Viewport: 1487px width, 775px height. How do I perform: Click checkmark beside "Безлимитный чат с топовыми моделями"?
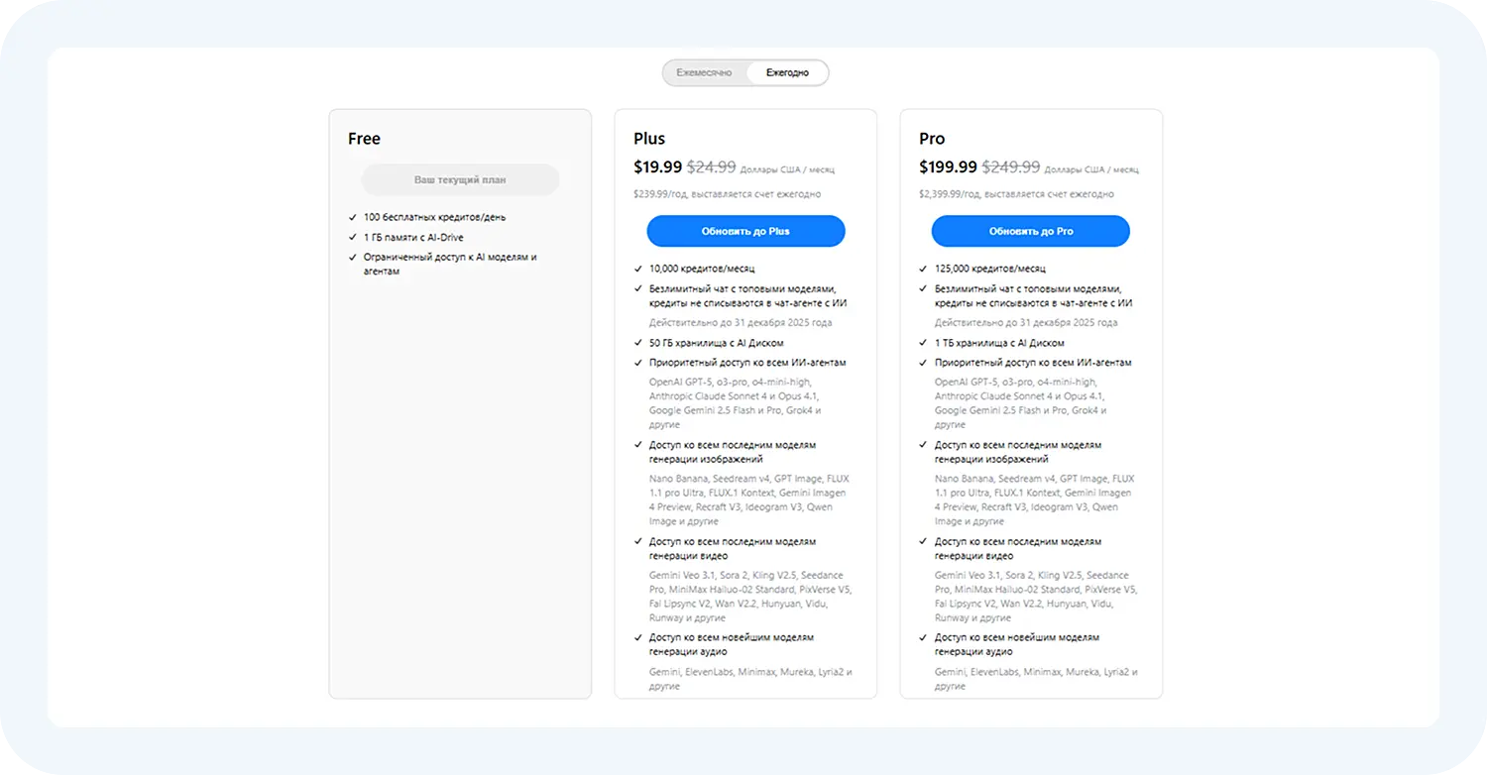[637, 288]
